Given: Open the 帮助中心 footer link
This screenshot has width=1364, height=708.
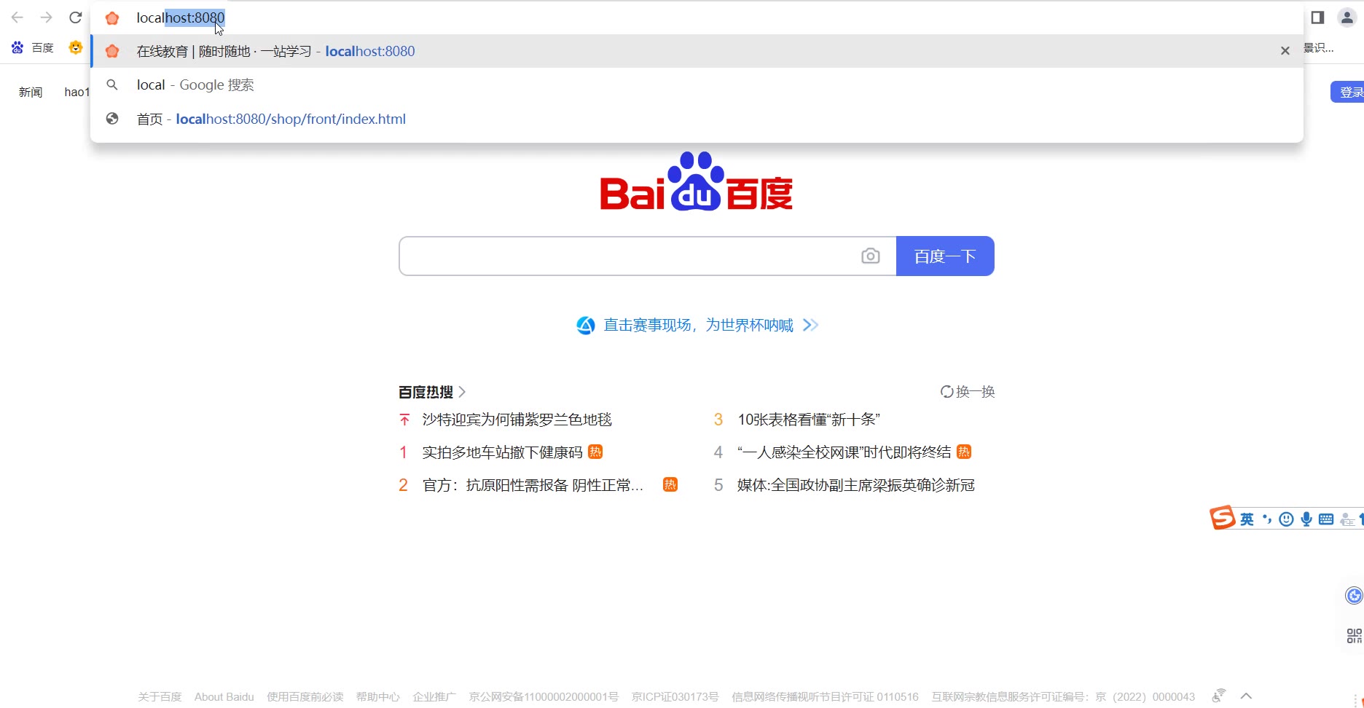Looking at the screenshot, I should 378,697.
